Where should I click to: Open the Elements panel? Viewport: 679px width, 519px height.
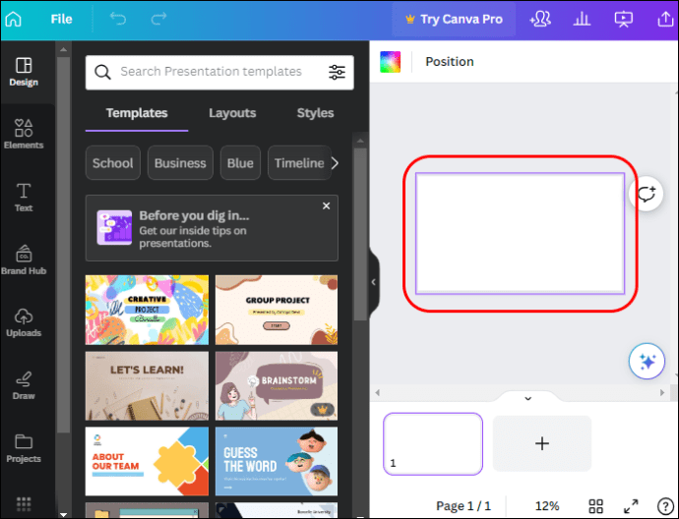(x=24, y=134)
